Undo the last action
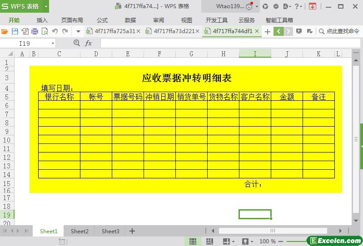363x246 pixels. (55, 31)
